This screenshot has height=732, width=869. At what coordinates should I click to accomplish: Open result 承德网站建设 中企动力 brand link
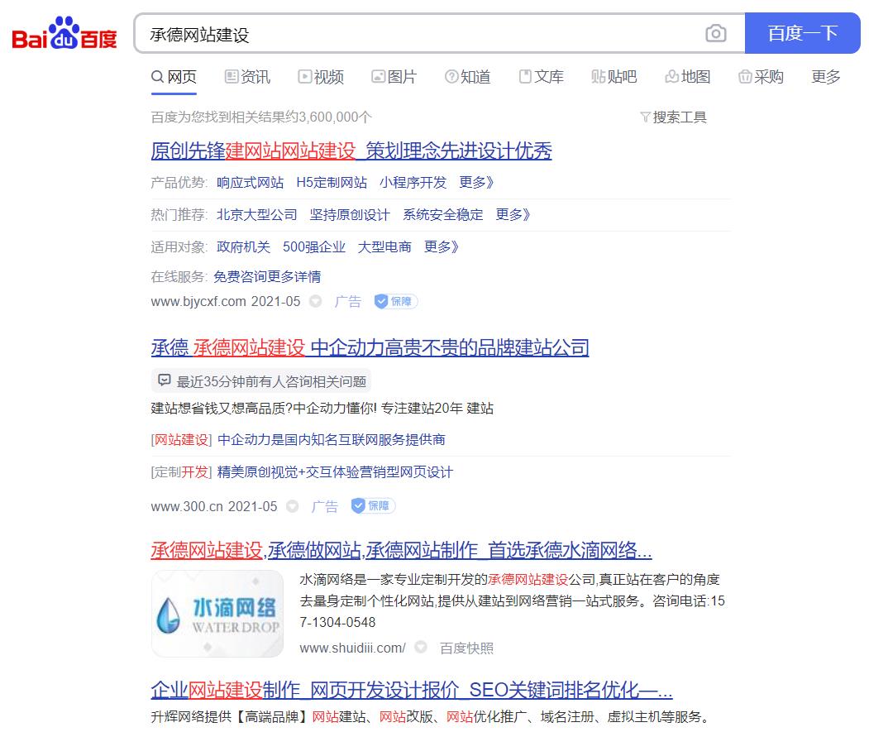(370, 347)
